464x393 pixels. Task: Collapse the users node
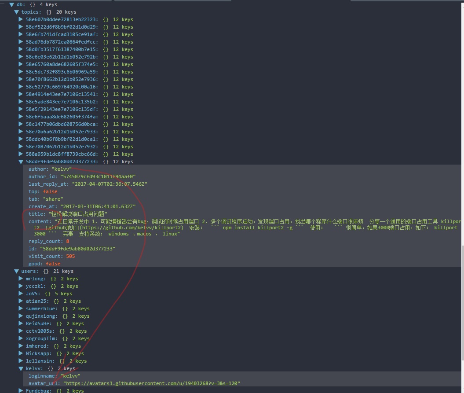pos(17,271)
